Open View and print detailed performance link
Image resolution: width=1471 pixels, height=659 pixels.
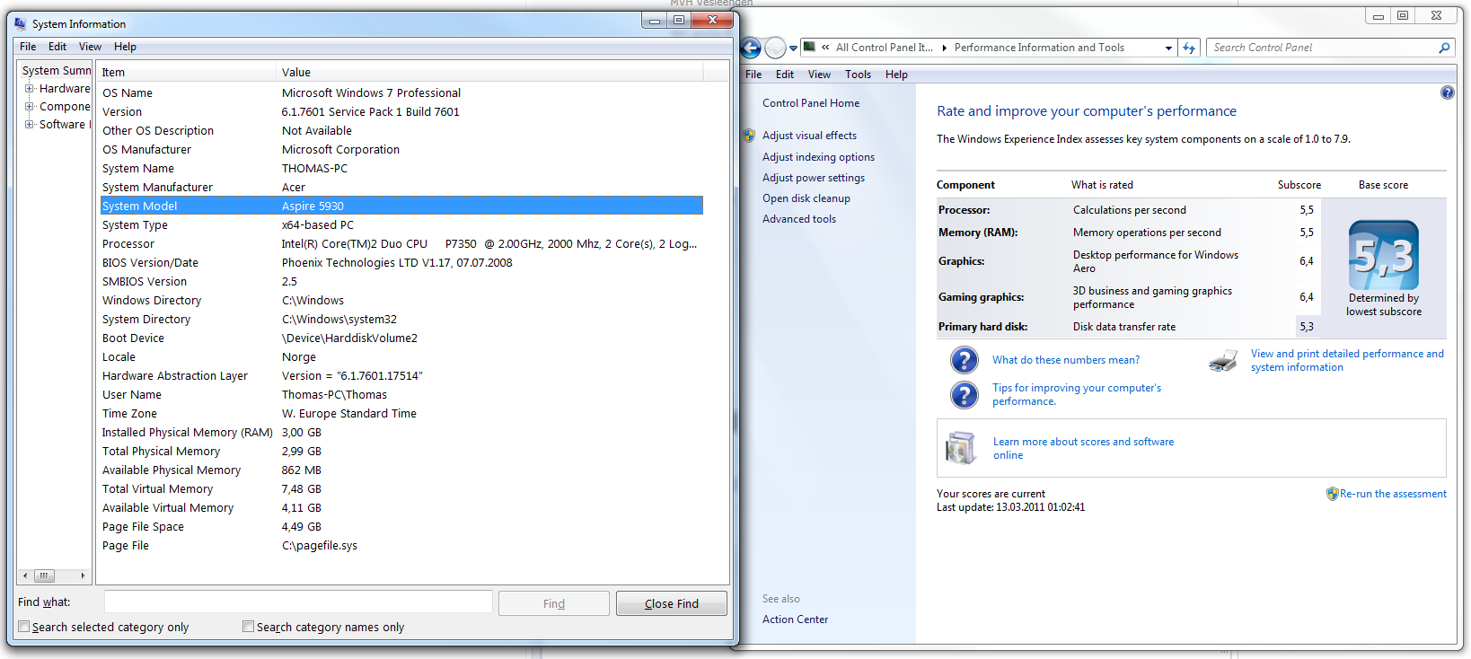[x=1347, y=360]
